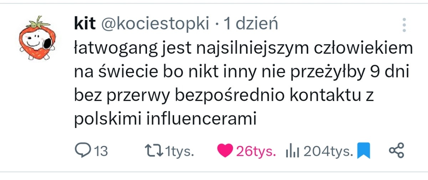
Task: Click the like count "26tys."
Action: pyautogui.click(x=256, y=151)
